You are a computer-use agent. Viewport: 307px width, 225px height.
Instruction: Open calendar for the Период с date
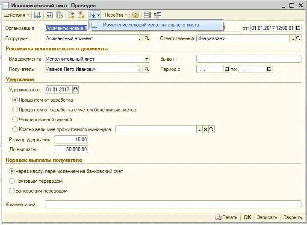point(227,69)
